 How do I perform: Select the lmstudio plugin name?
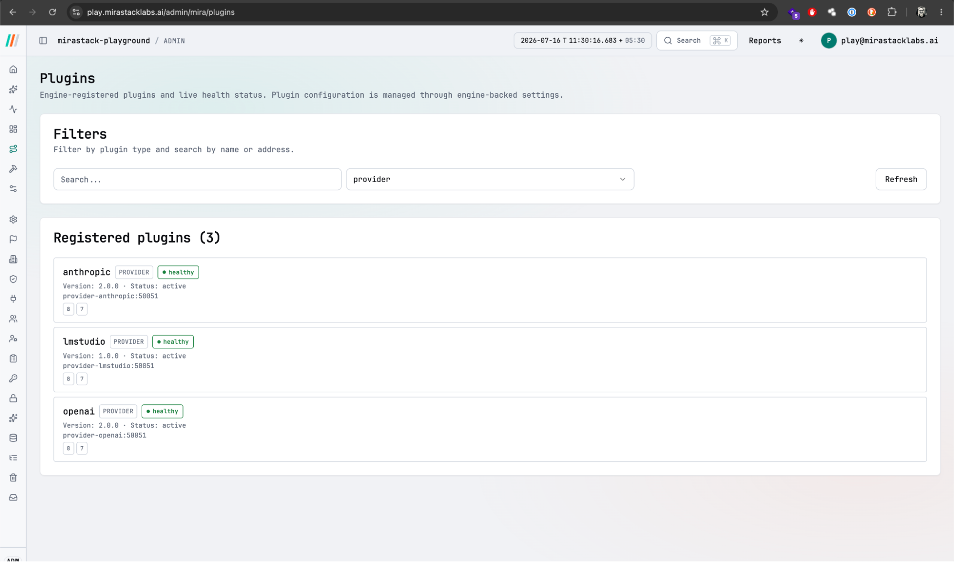click(84, 342)
